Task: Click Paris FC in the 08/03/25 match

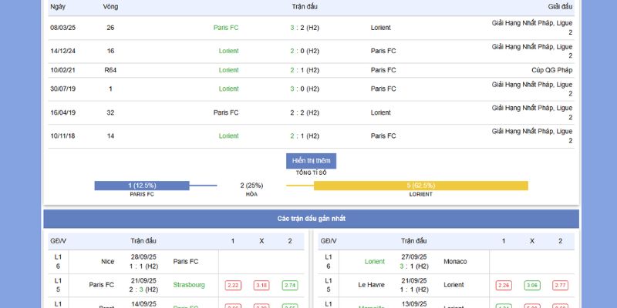Action: (x=226, y=28)
